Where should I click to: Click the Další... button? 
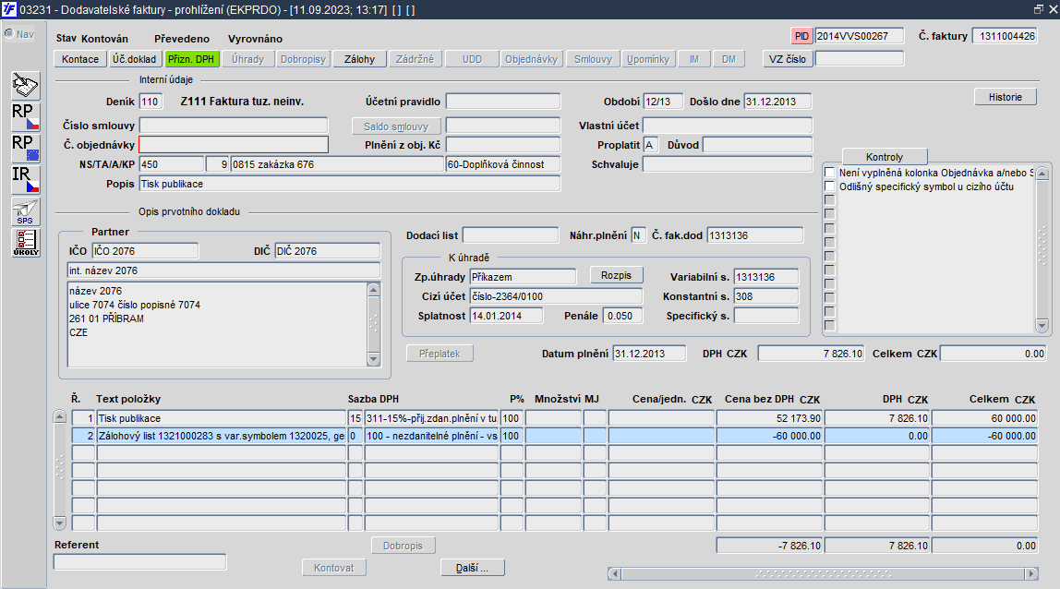pyautogui.click(x=473, y=568)
